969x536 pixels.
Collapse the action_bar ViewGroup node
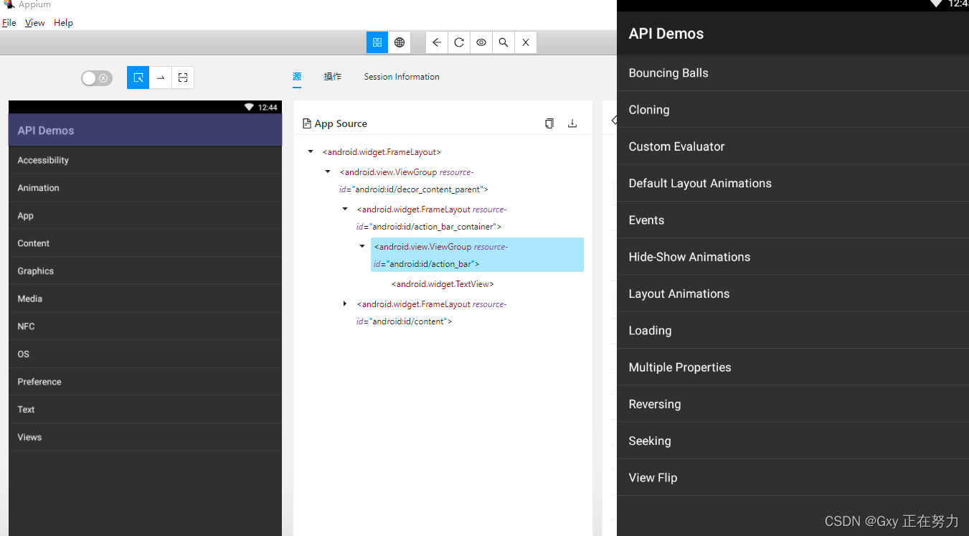[362, 247]
